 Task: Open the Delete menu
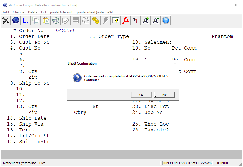(32, 12)
